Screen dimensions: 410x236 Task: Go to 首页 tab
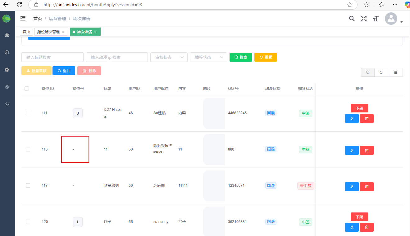[26, 32]
